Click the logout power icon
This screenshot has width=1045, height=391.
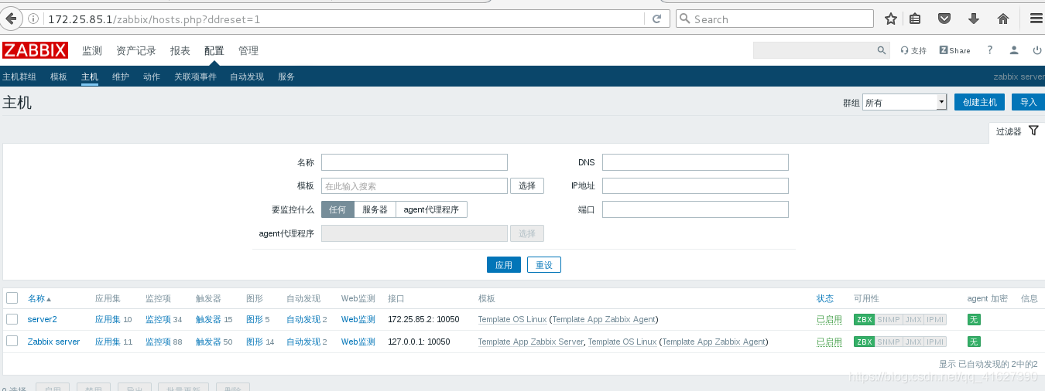tap(1037, 50)
